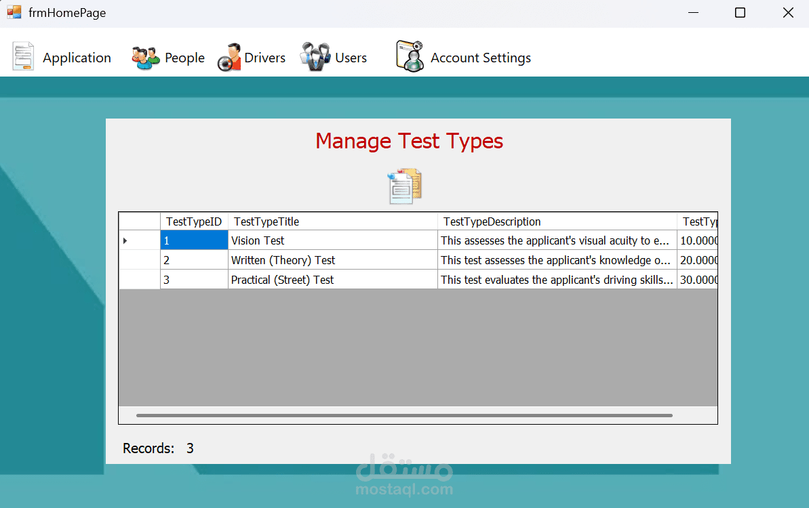Maximize the frmHomePage window
This screenshot has height=508, width=809.
(740, 13)
